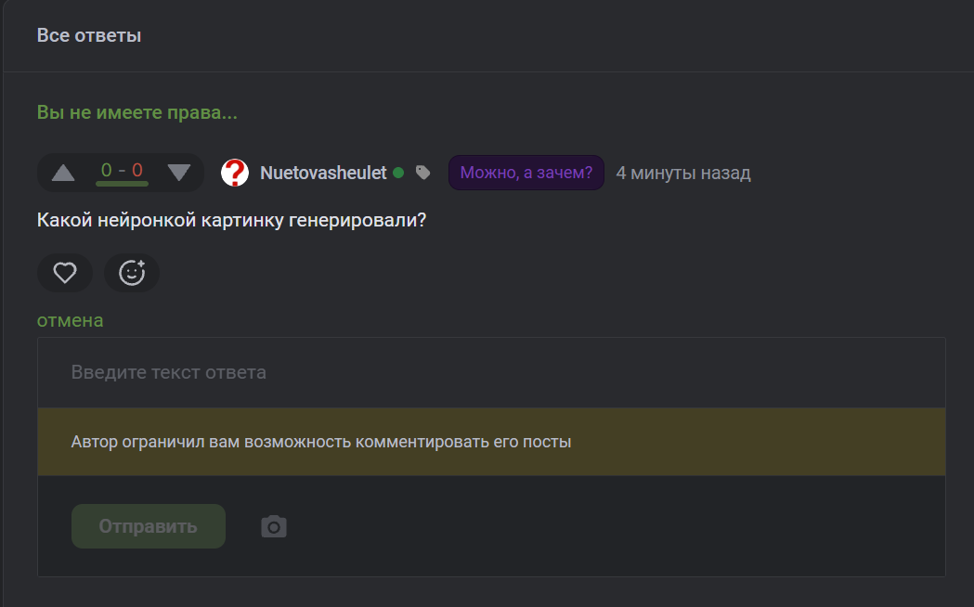
Task: Attach a photo using the camera icon
Action: 273,526
